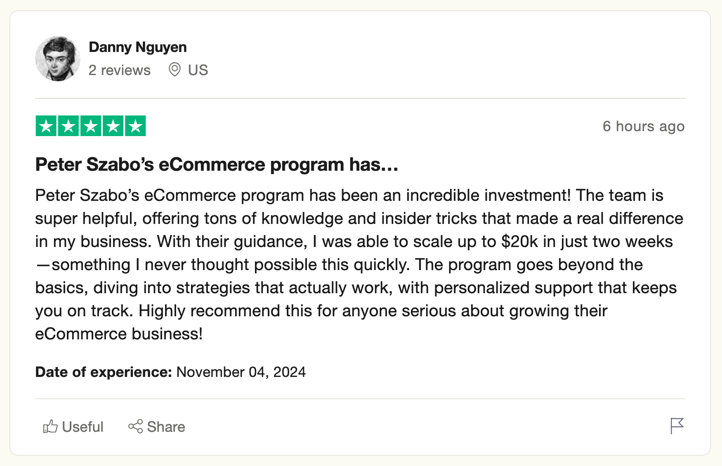Click the fourth green rating star
The height and width of the screenshot is (466, 722).
click(113, 126)
